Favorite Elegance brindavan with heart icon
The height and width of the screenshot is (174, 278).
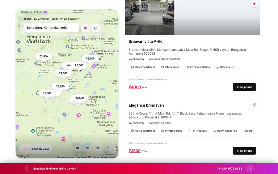pyautogui.click(x=255, y=104)
